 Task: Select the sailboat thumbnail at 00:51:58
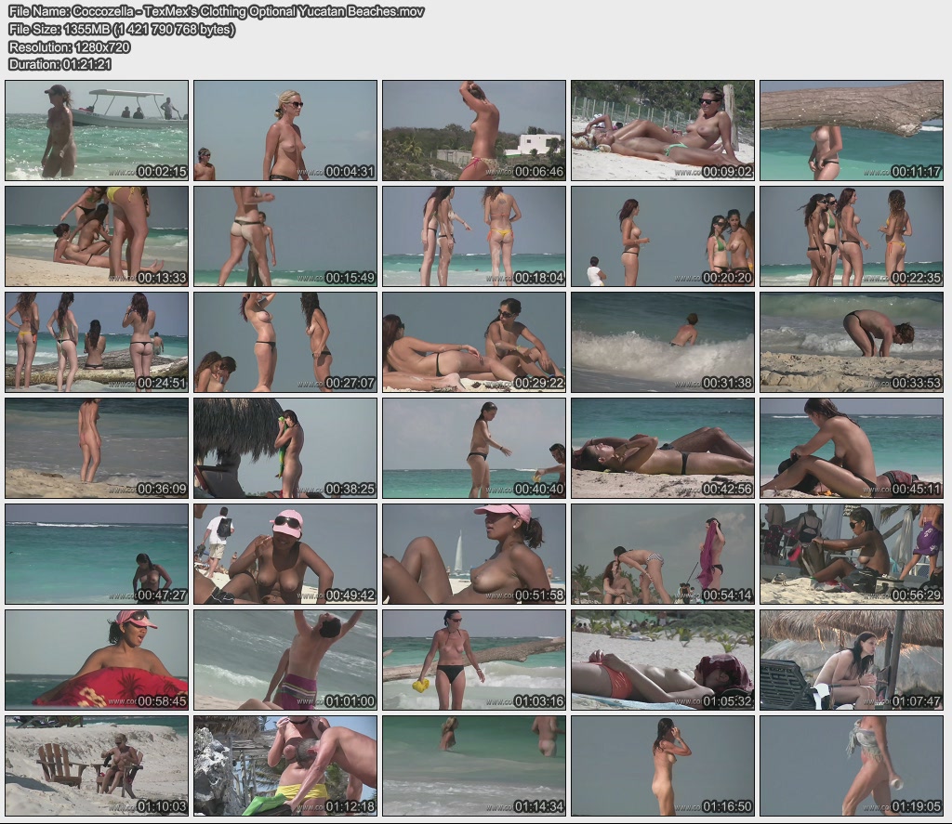click(x=474, y=554)
